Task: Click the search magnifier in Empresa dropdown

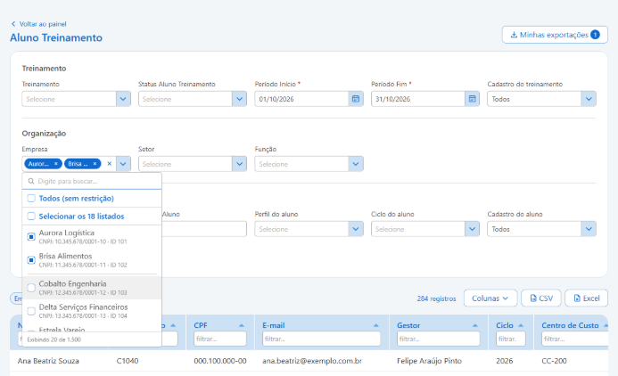Action: (x=31, y=181)
